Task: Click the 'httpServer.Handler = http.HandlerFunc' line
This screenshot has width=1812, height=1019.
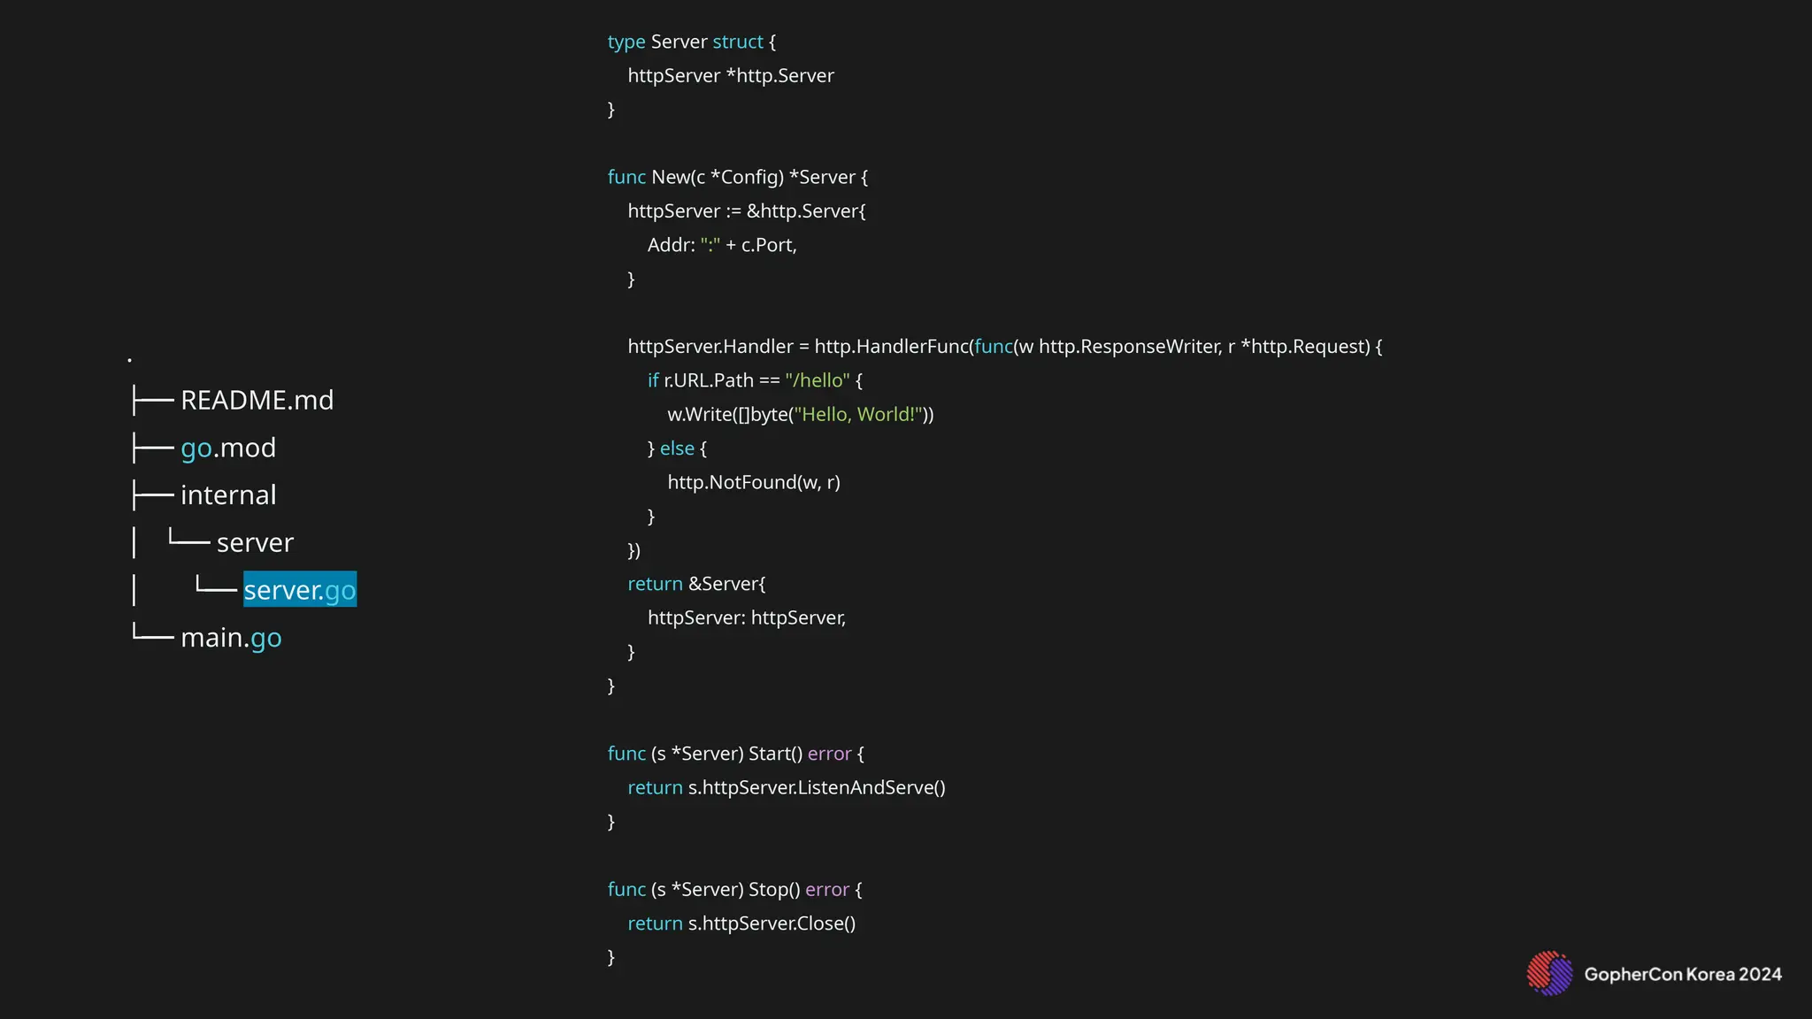Action: [x=1005, y=346]
